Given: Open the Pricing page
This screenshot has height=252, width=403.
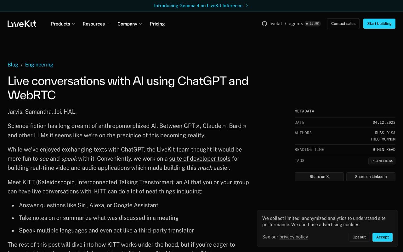Looking at the screenshot, I should point(157,24).
